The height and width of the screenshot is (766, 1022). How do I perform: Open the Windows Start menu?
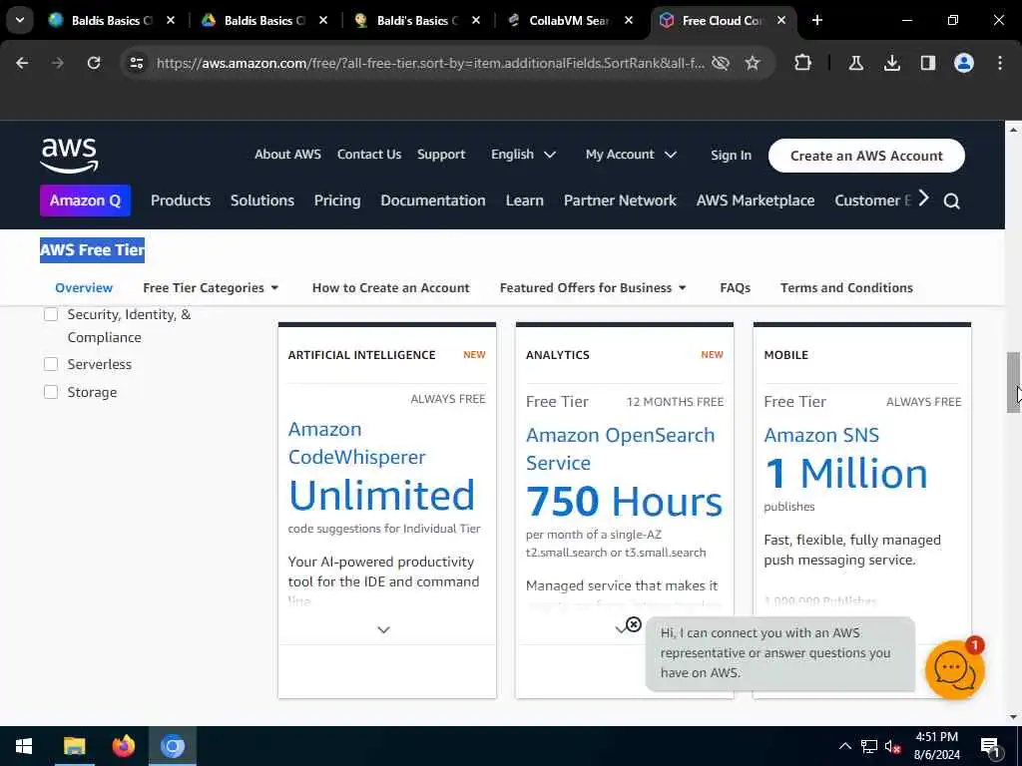[24, 746]
